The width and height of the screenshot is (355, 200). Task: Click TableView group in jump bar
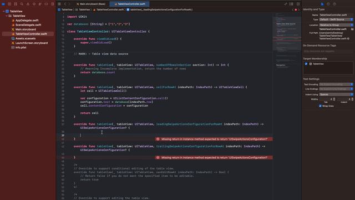click(x=83, y=10)
